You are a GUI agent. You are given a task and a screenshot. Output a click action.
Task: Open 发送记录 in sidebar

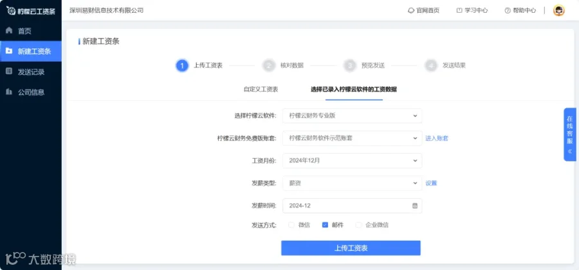(x=31, y=71)
